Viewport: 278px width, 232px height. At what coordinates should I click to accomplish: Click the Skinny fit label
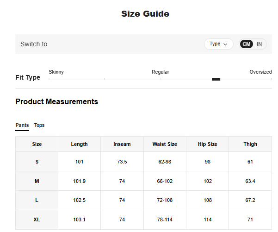[x=56, y=72]
